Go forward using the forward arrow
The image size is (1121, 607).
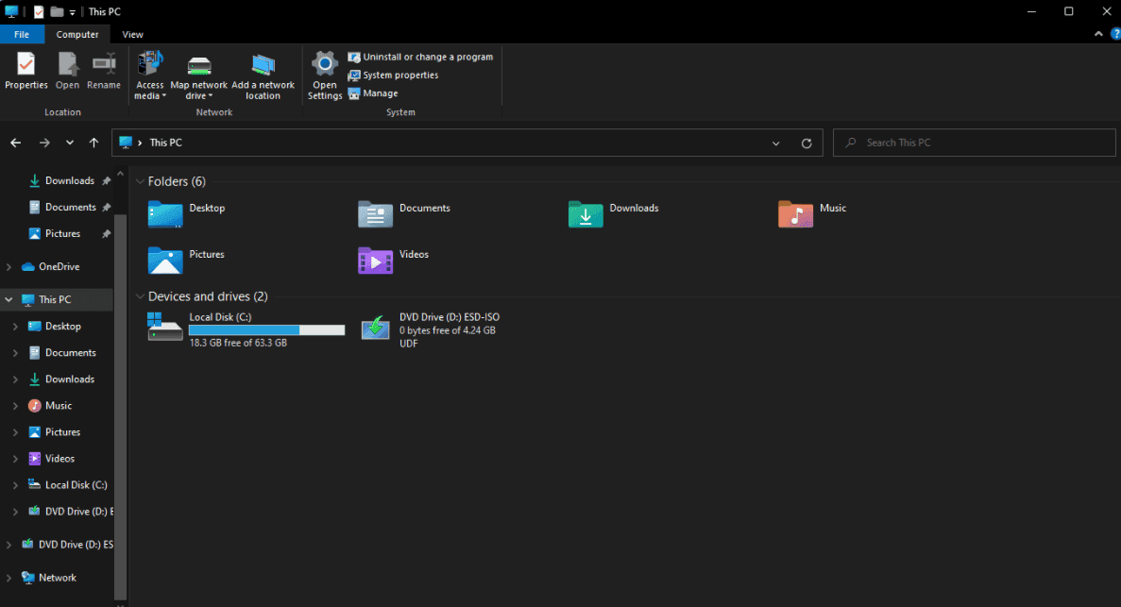coord(44,143)
